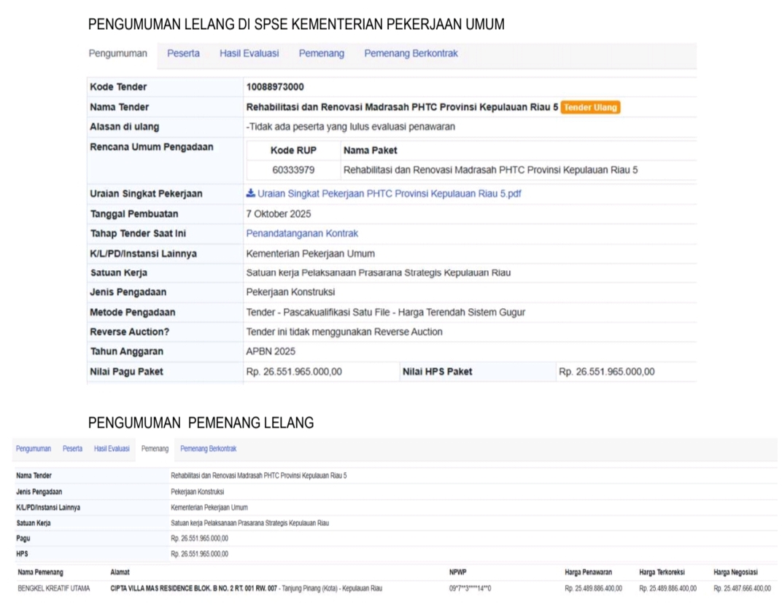Open Hasil Evaluasi tab in the Pemenang Lelang section
Viewport: 782px width, 615px height.
coord(112,449)
